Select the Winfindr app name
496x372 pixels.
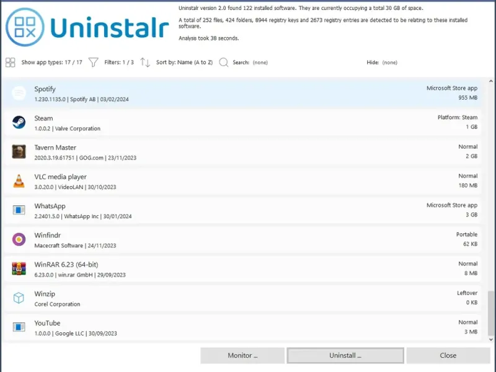(x=48, y=236)
